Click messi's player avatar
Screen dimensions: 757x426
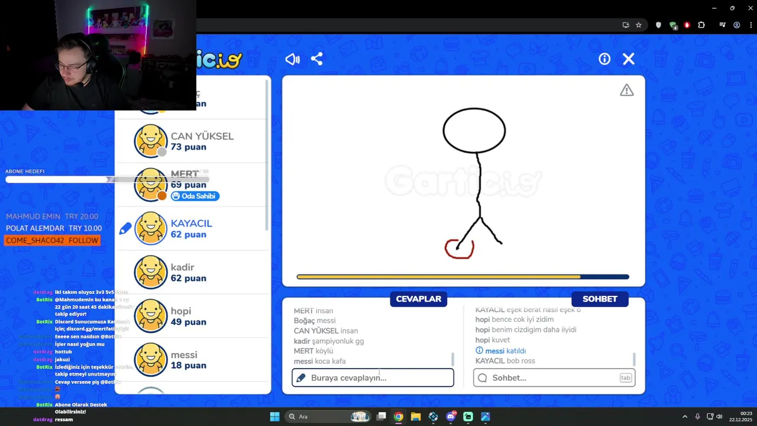click(151, 360)
